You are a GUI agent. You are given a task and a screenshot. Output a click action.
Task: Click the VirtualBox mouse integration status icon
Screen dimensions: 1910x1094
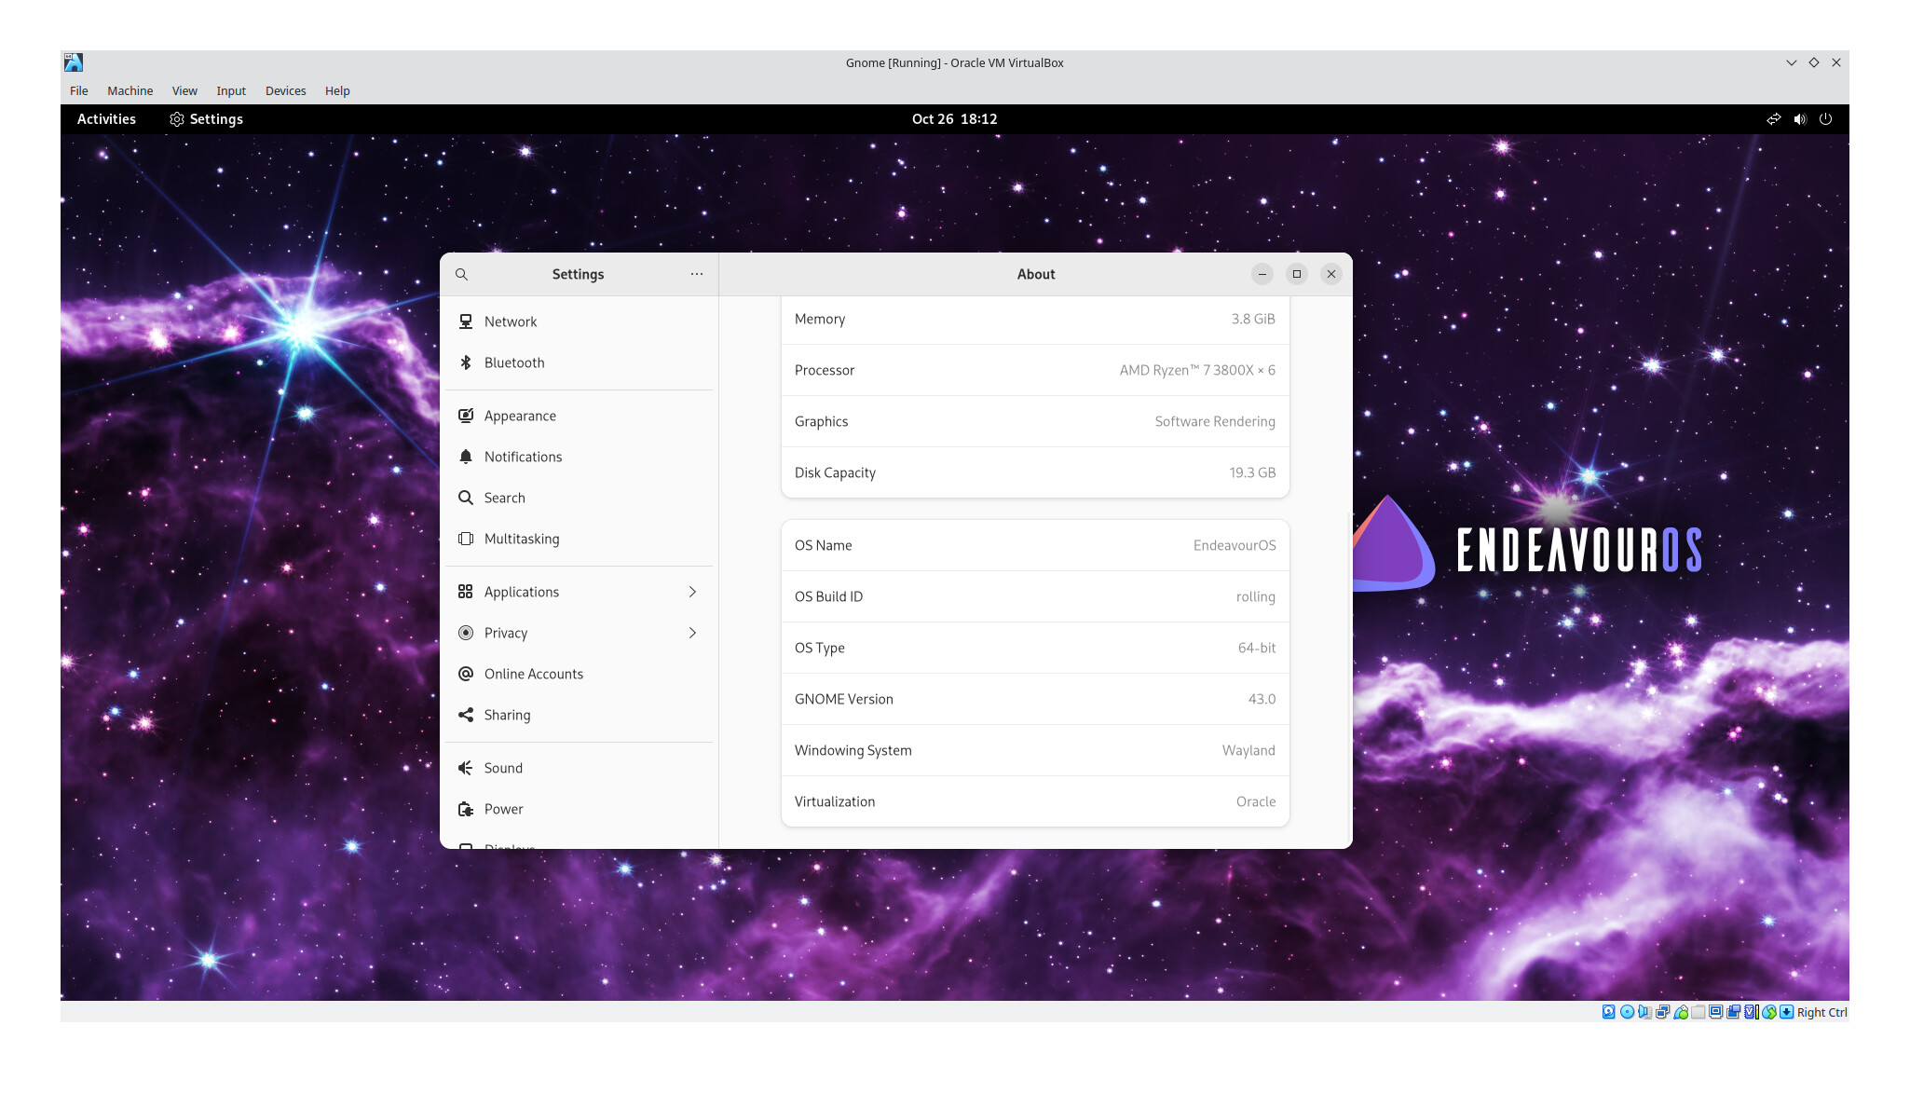point(1769,1012)
